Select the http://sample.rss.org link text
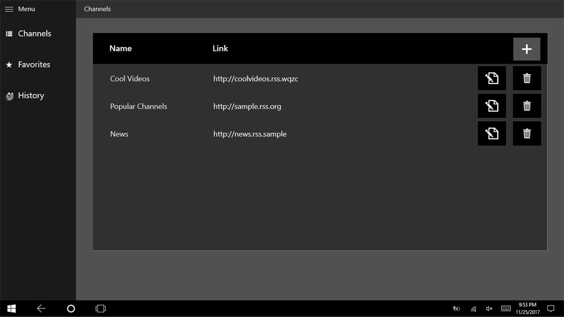 click(x=247, y=106)
